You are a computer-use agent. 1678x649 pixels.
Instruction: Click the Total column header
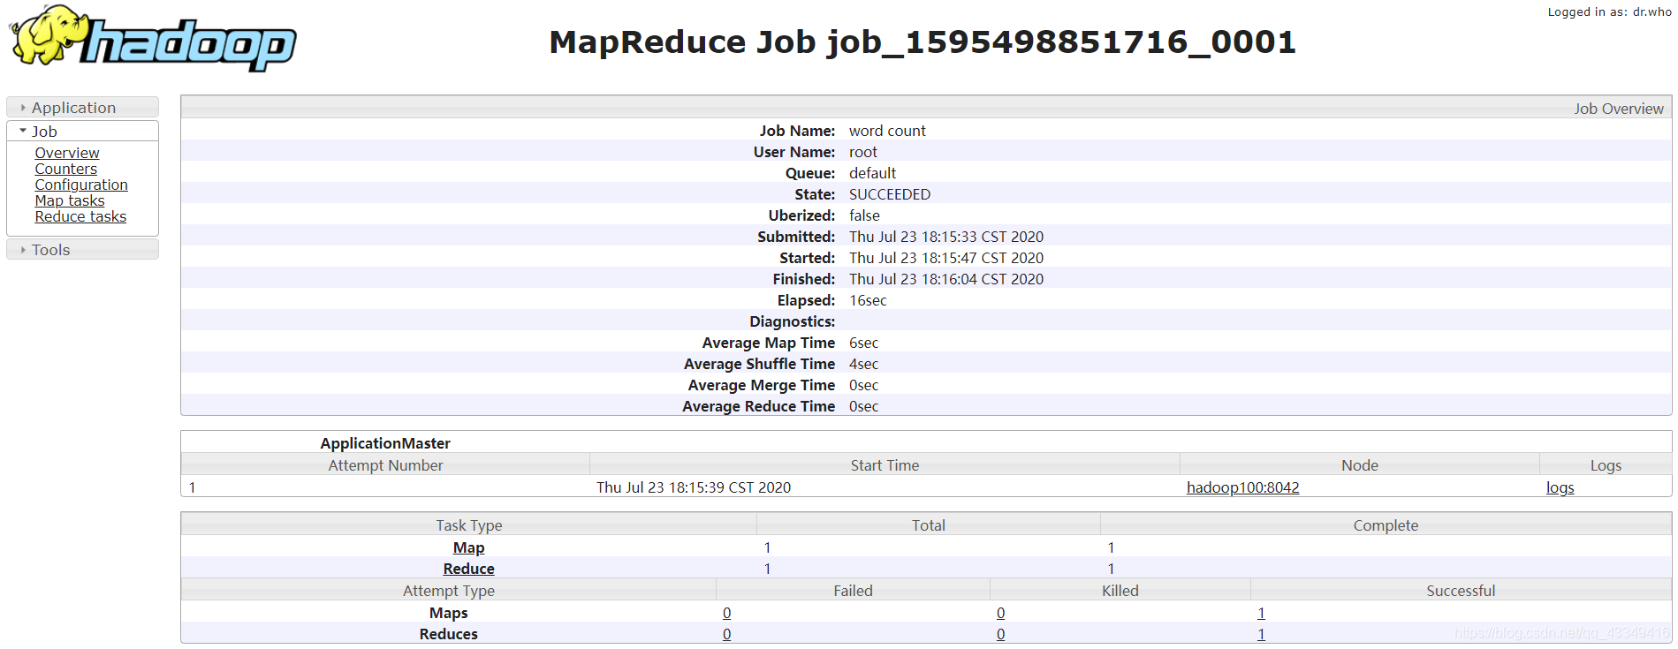pyautogui.click(x=929, y=525)
